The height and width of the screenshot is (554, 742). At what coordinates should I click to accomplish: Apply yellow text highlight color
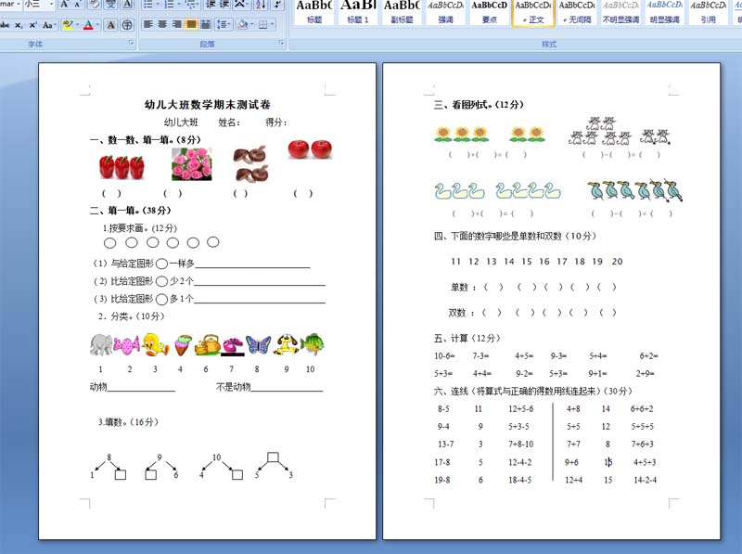pyautogui.click(x=68, y=25)
